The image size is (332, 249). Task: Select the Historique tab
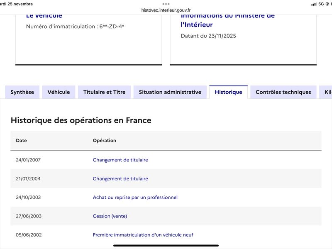point(229,92)
